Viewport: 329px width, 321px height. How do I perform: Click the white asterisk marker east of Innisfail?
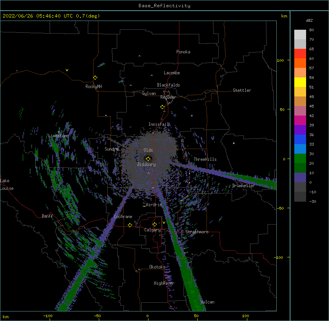click(x=192, y=116)
